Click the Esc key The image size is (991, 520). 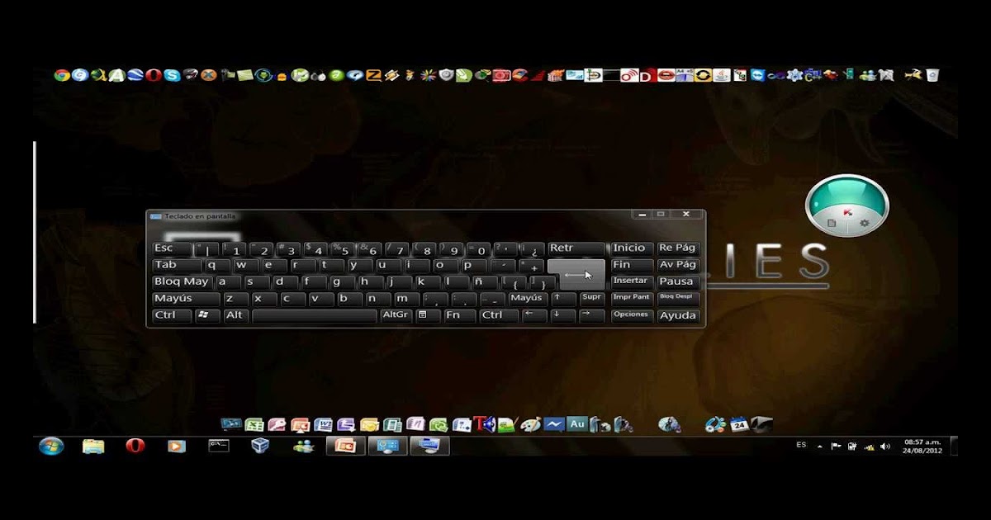(172, 248)
